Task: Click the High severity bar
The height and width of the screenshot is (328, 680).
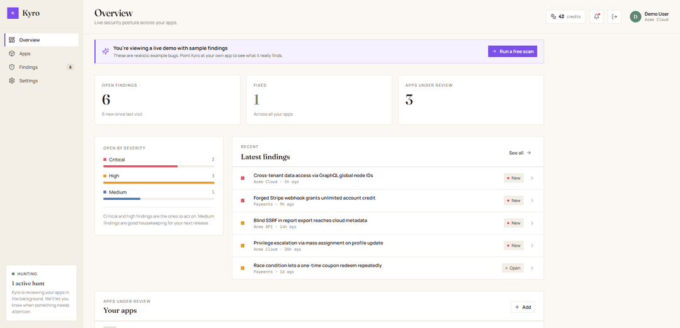Action: point(159,183)
